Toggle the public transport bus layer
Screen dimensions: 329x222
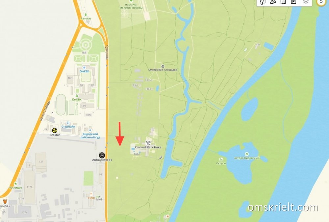pyautogui.click(x=283, y=2)
